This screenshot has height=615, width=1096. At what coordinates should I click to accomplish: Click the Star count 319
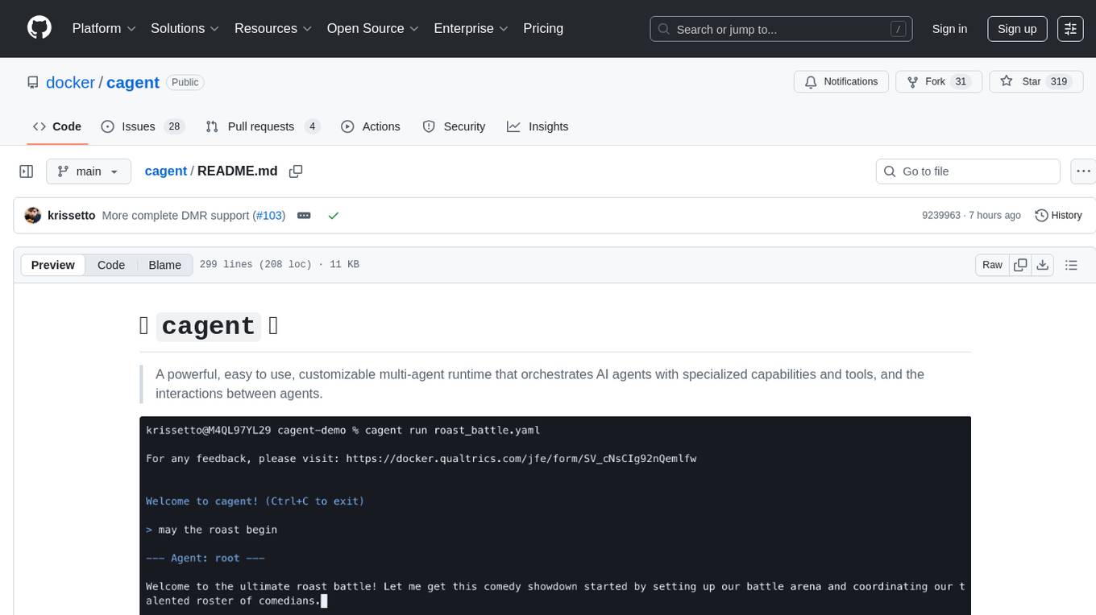(x=1058, y=81)
